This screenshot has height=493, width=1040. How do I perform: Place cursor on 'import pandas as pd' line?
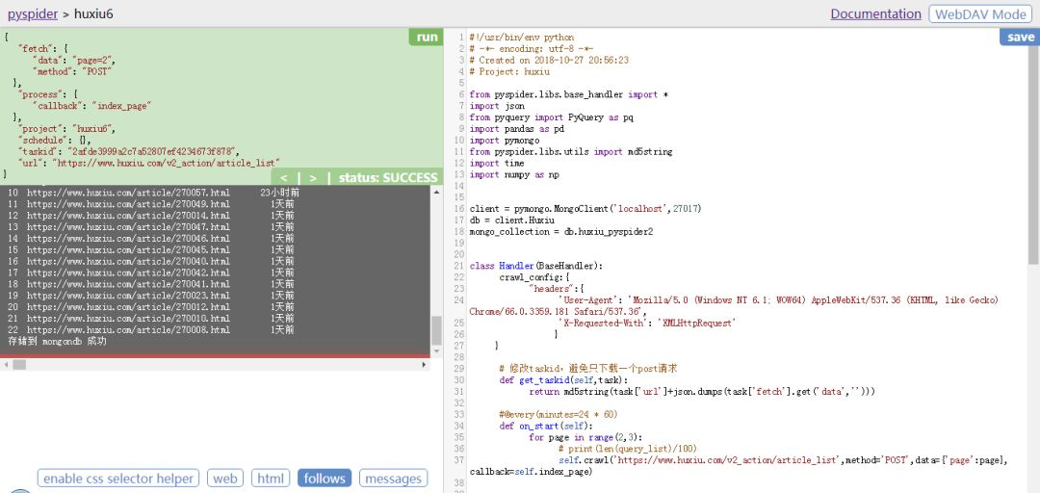517,129
